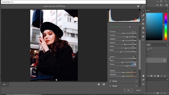Click OK to apply Camera Raw edits
The width and height of the screenshot is (169, 95).
[128, 90]
